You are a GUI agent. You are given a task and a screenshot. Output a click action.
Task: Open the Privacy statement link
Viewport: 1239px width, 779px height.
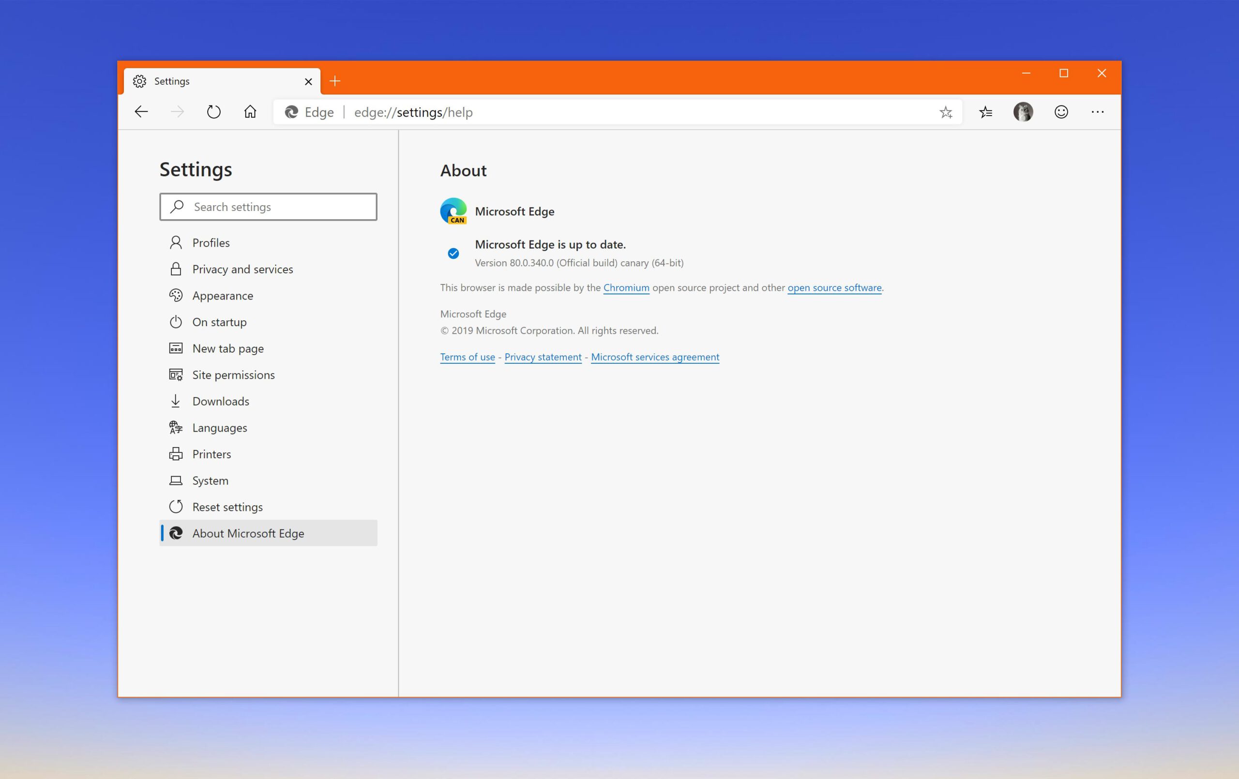(543, 357)
